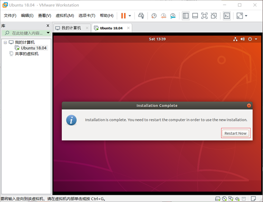The image size is (263, 202).
Task: Select 我的计算机 in the library tree
Action: coord(25,42)
